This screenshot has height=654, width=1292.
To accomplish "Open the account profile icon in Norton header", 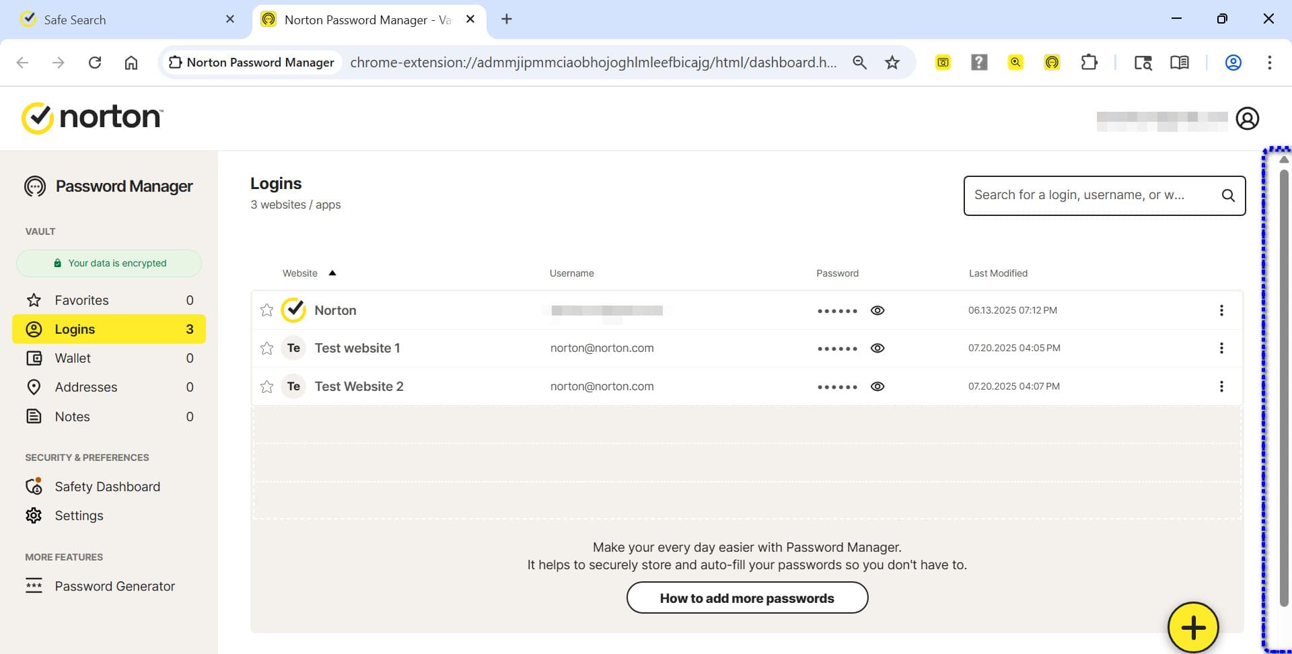I will [1247, 118].
